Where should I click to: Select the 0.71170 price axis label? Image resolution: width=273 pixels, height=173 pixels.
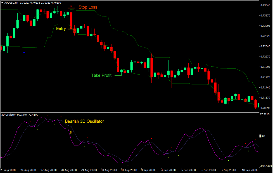265,98
